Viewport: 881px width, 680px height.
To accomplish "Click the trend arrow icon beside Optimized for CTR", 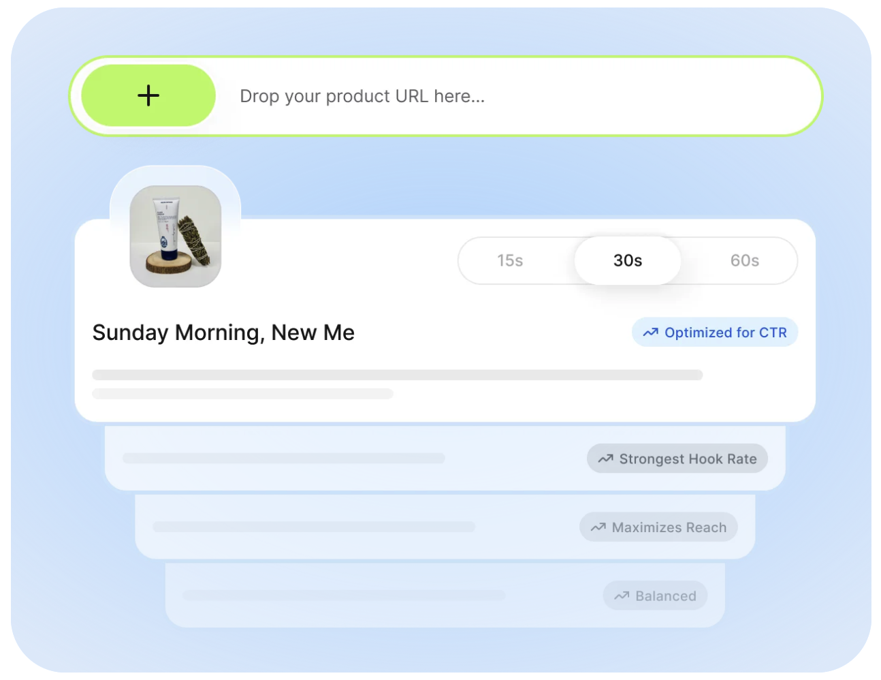I will click(x=650, y=333).
